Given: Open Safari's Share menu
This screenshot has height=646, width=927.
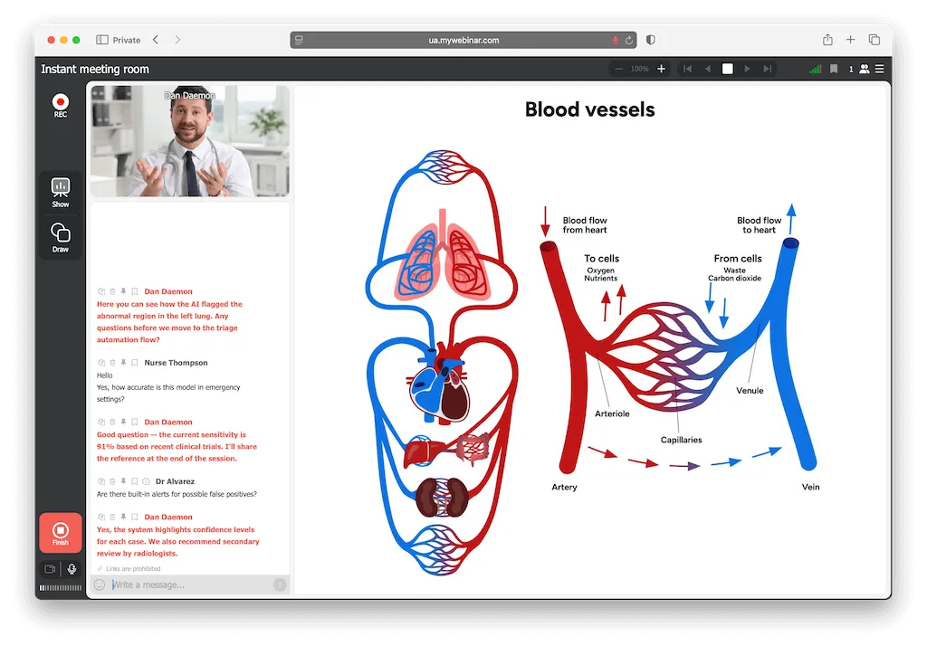Looking at the screenshot, I should (x=827, y=40).
